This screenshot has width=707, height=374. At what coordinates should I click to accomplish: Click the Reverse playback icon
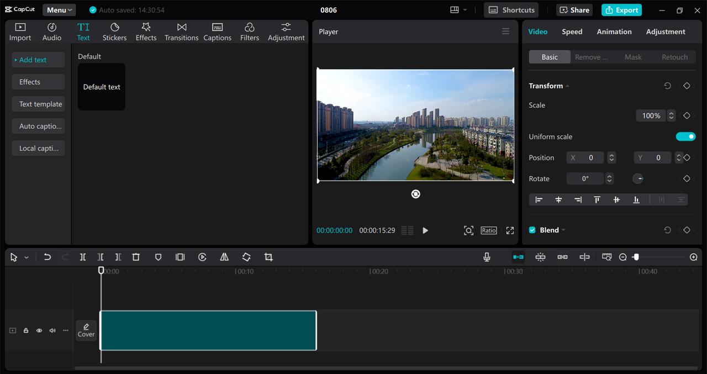pyautogui.click(x=202, y=257)
